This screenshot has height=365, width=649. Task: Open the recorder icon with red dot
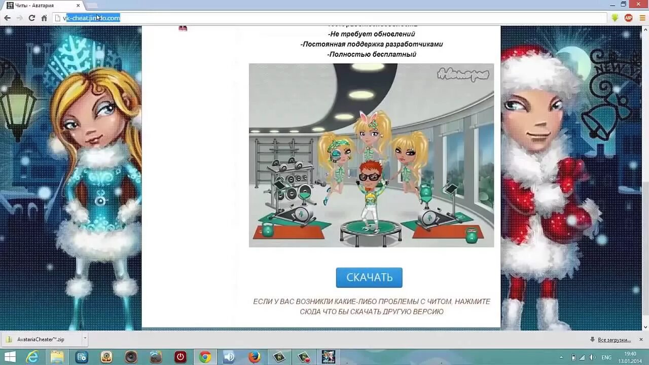303,357
